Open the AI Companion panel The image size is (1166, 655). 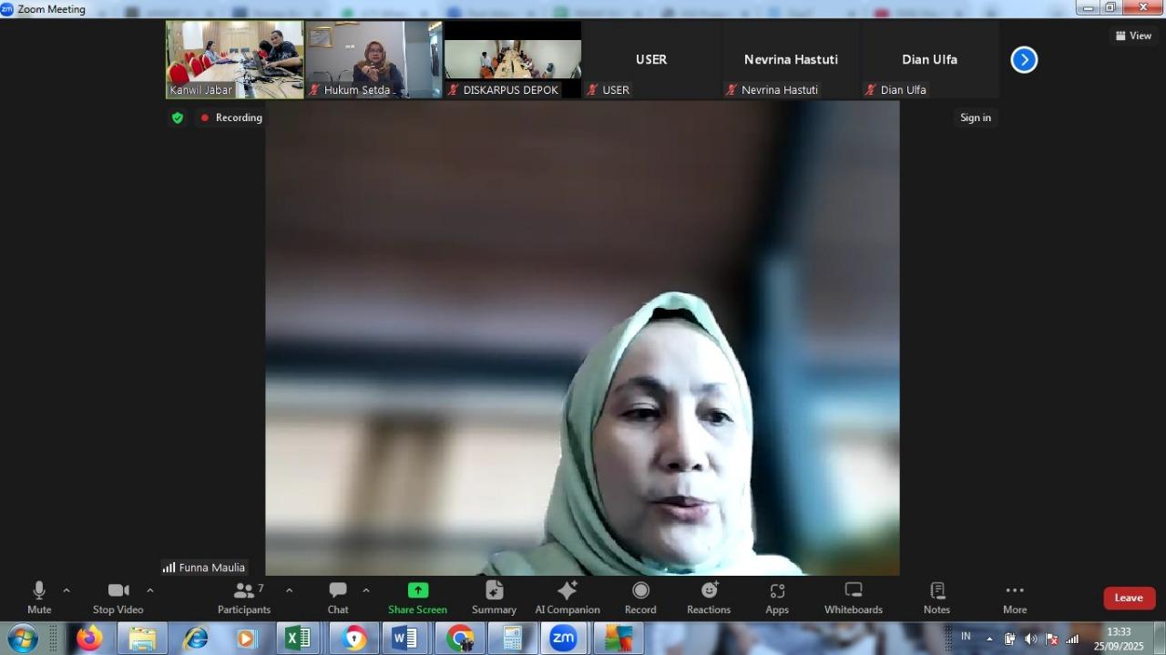click(x=567, y=598)
